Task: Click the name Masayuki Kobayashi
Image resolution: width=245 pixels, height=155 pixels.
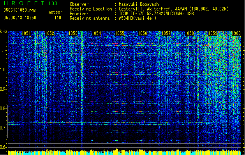Action: pyautogui.click(x=140, y=4)
